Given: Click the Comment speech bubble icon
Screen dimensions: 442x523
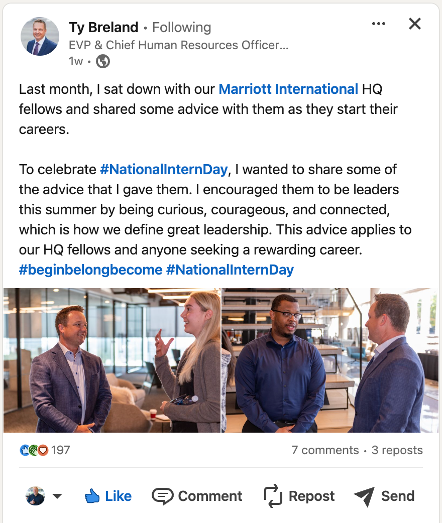Looking at the screenshot, I should click(x=162, y=496).
